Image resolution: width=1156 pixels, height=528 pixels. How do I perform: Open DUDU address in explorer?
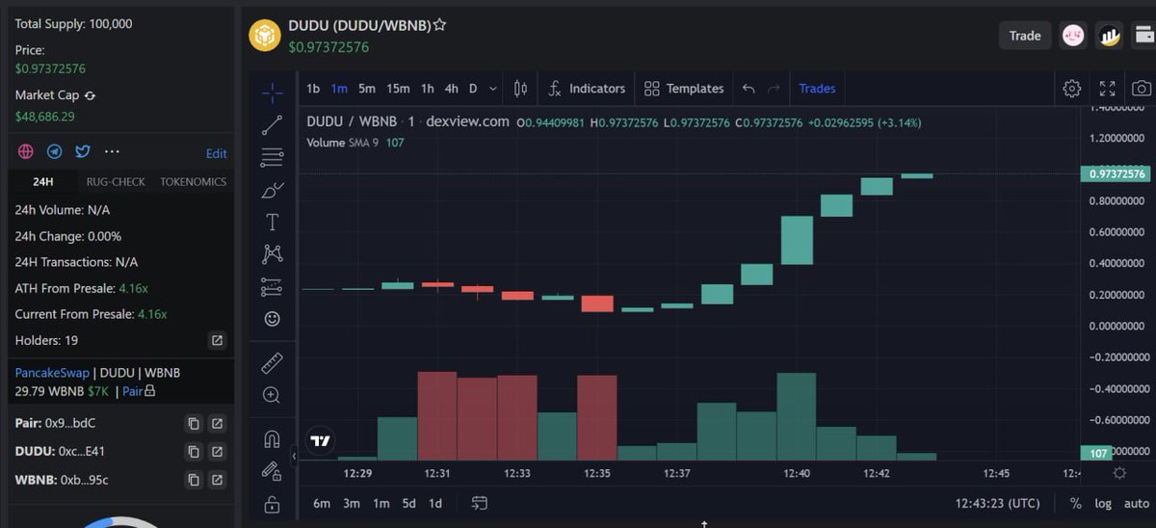(218, 451)
